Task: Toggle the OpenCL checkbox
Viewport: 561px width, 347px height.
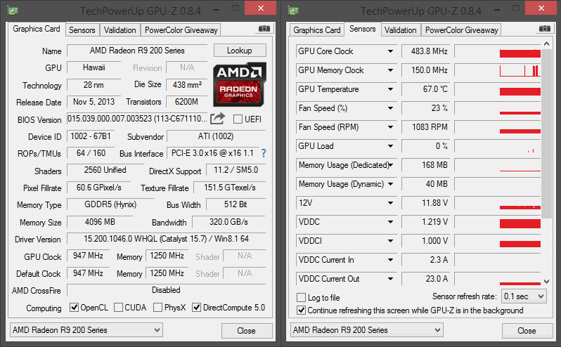Action: pos(74,308)
